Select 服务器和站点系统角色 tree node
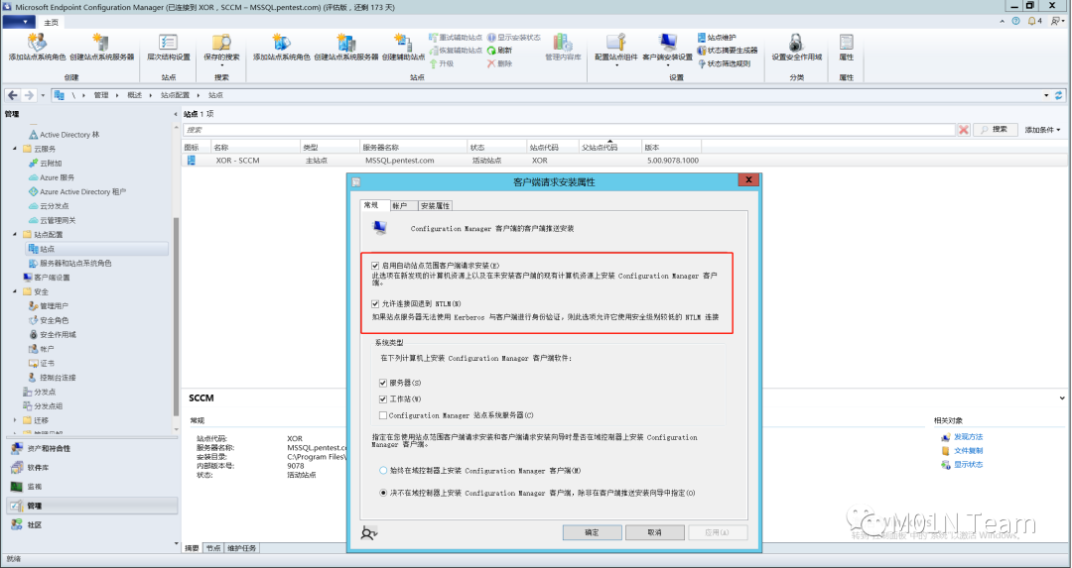This screenshot has width=1072, height=568. pyautogui.click(x=69, y=264)
